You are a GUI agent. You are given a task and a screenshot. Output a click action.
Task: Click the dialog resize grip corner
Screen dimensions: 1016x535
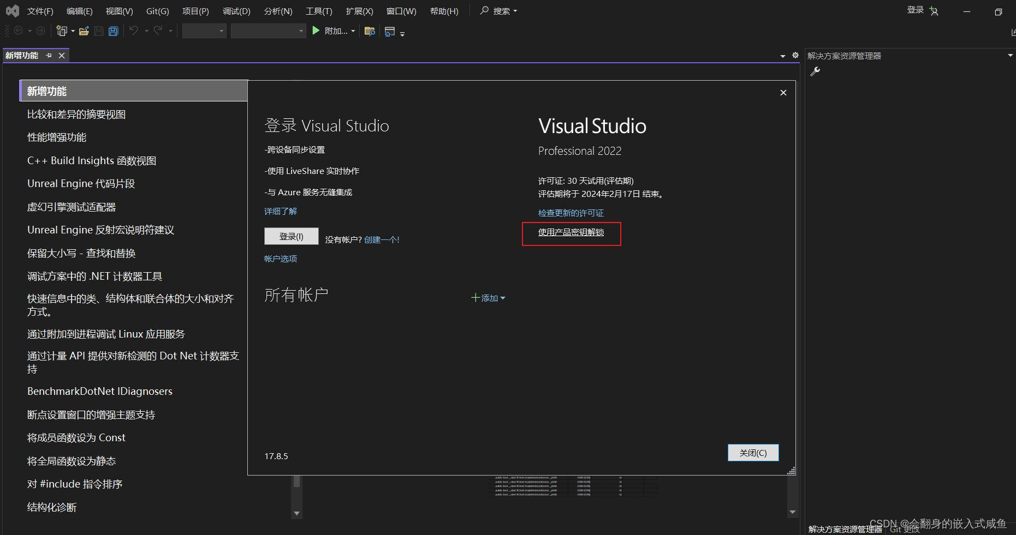(x=791, y=471)
